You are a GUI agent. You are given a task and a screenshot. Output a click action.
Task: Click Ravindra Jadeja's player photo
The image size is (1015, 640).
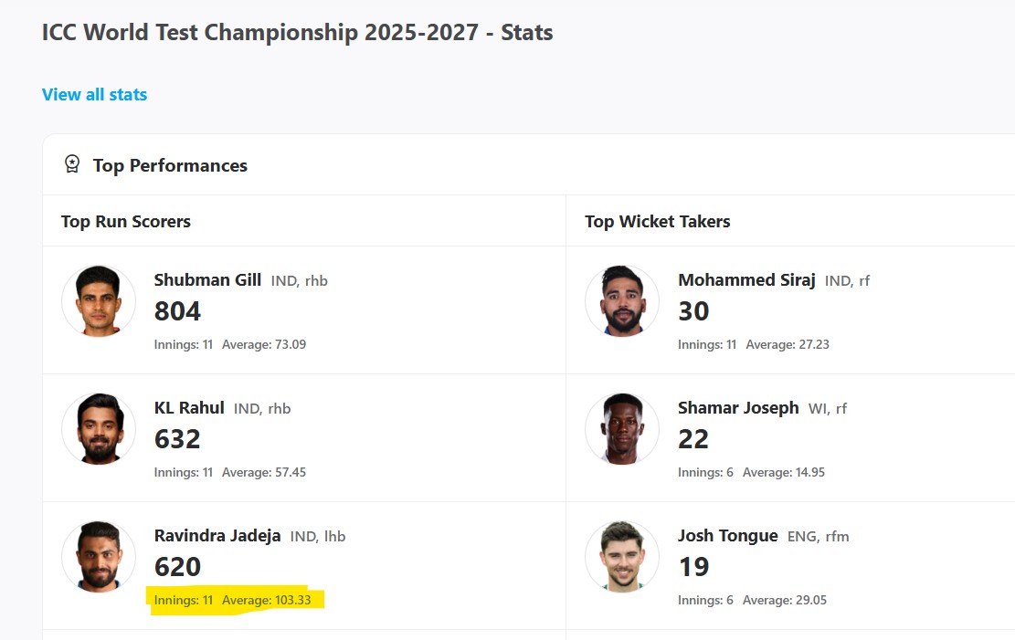point(99,557)
